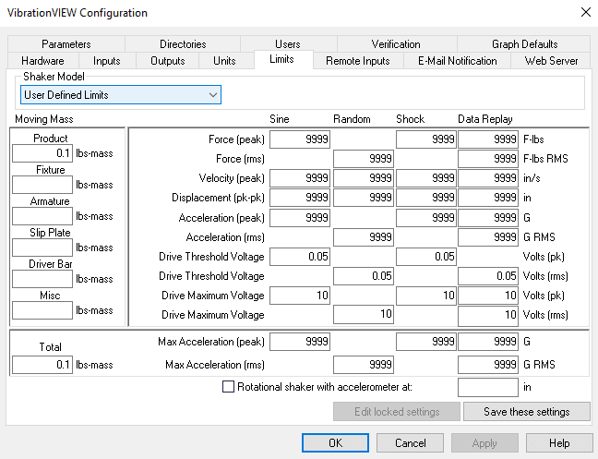Edit Data Replay Force (rms) field

tap(488, 159)
